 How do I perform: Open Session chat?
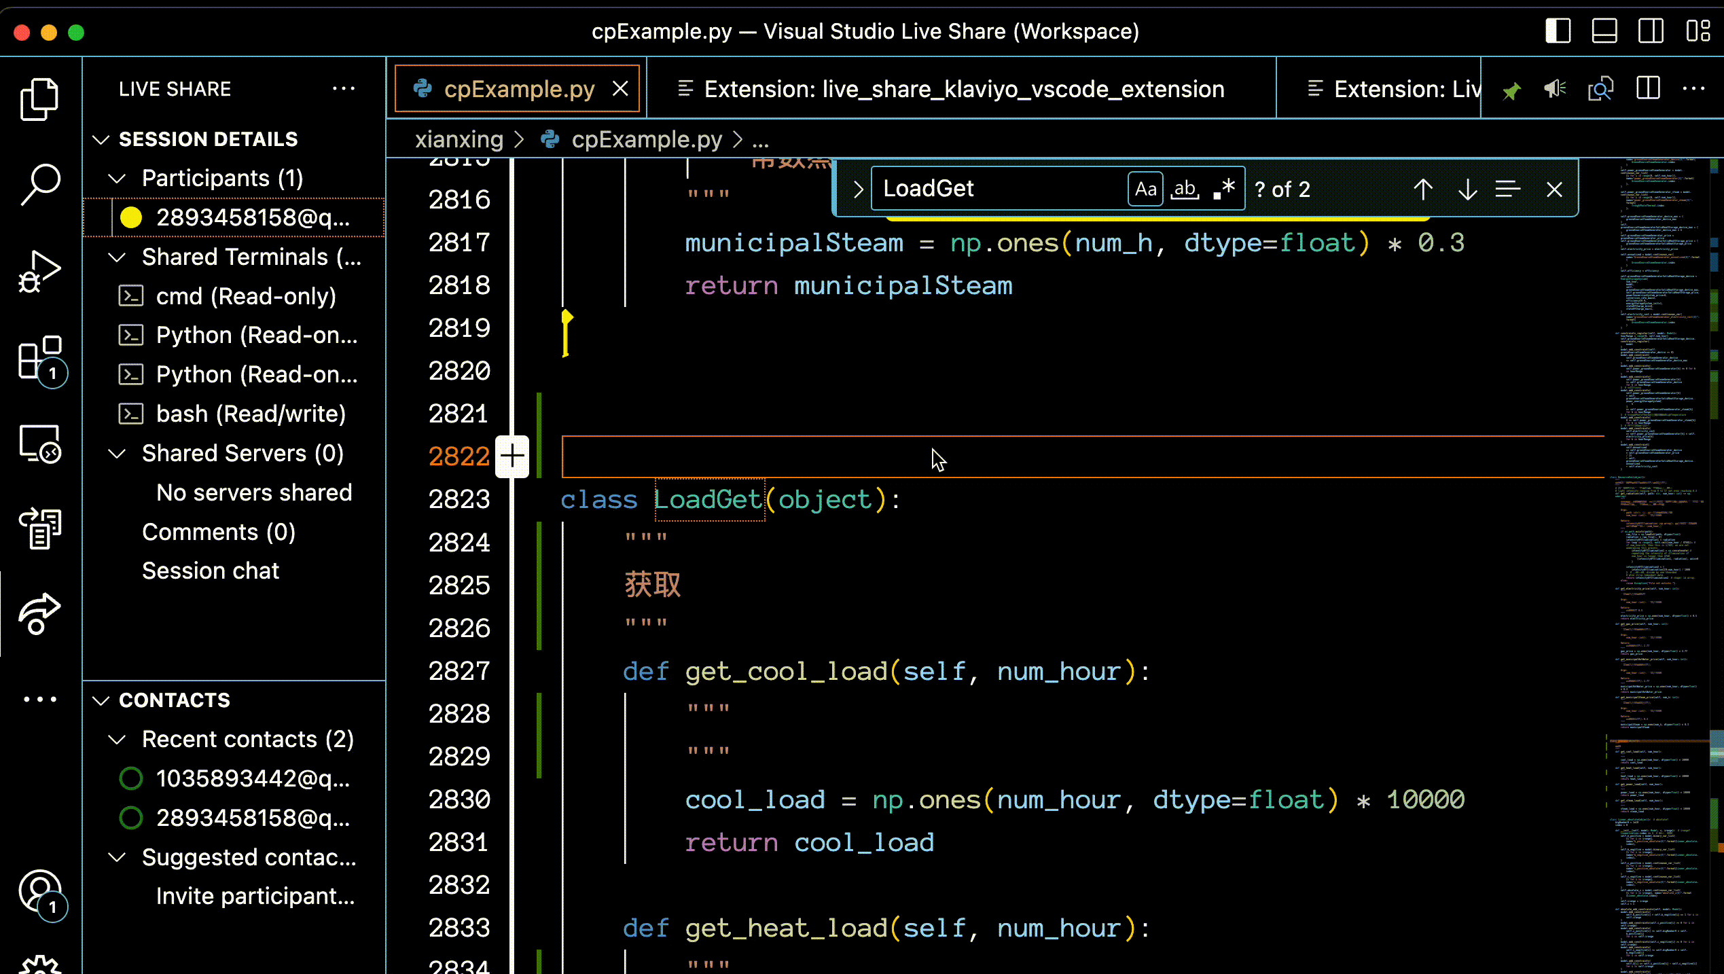pyautogui.click(x=211, y=571)
